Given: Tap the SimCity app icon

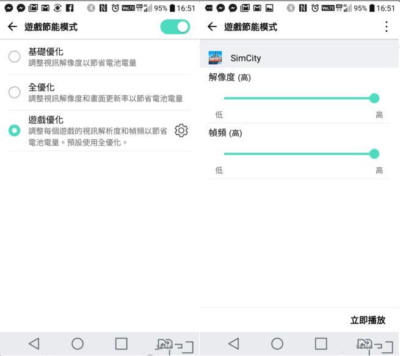Looking at the screenshot, I should pos(215,57).
